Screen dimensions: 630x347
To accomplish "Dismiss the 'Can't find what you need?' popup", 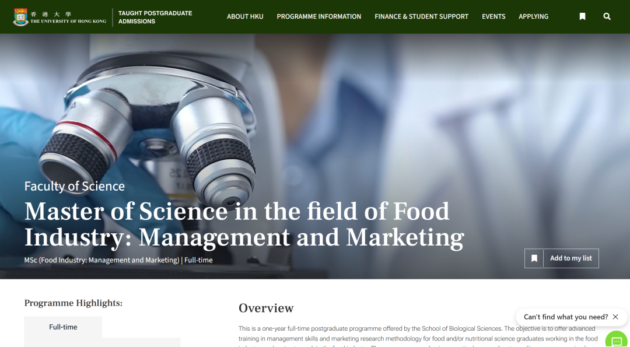I will tap(615, 317).
